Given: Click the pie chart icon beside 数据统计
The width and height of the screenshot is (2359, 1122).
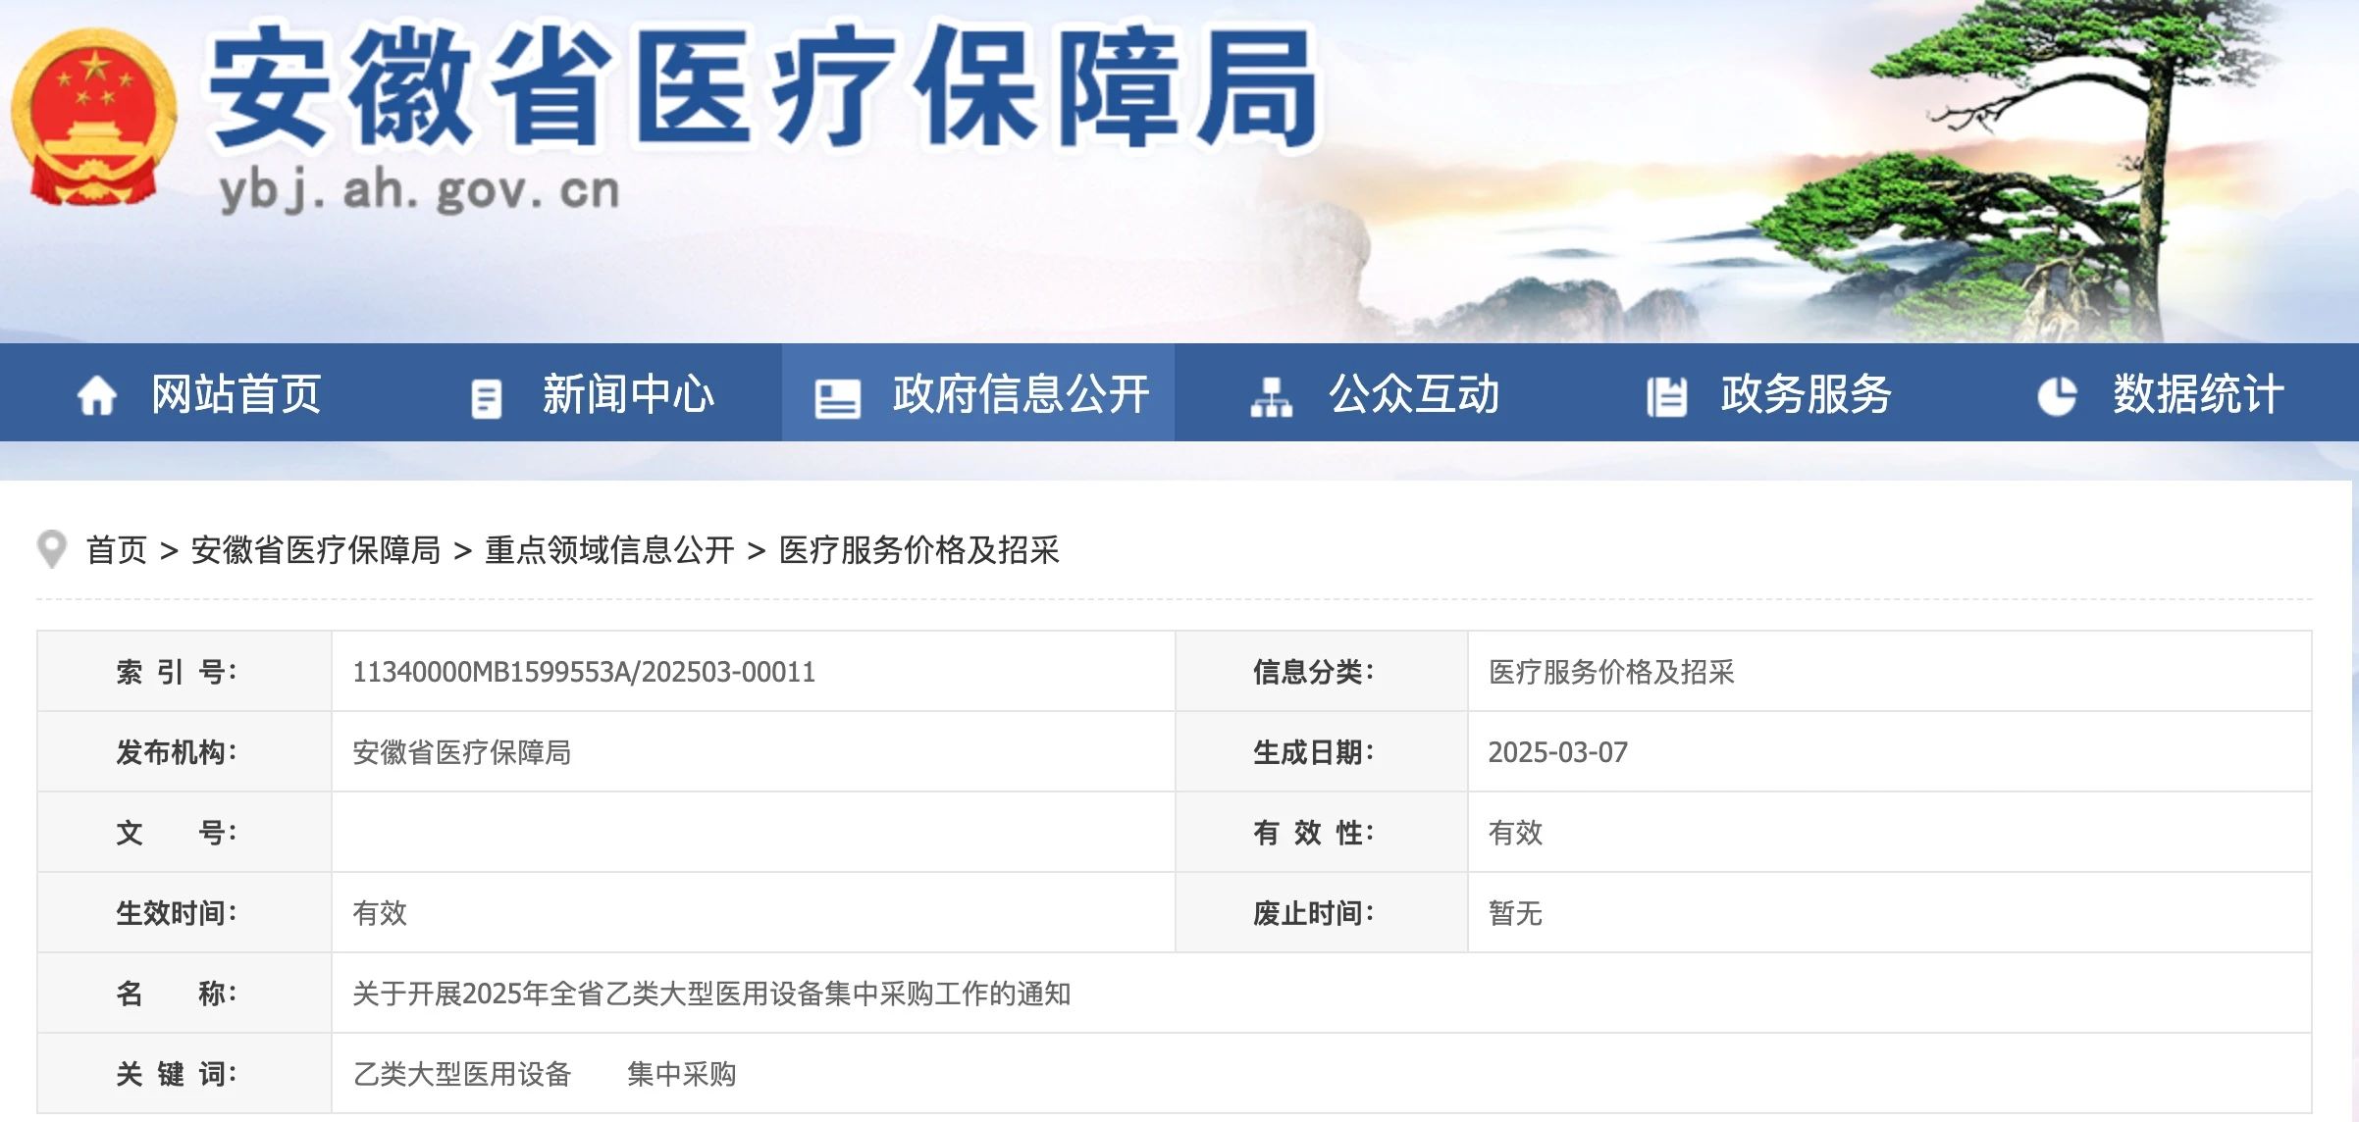Looking at the screenshot, I should pyautogui.click(x=2057, y=396).
